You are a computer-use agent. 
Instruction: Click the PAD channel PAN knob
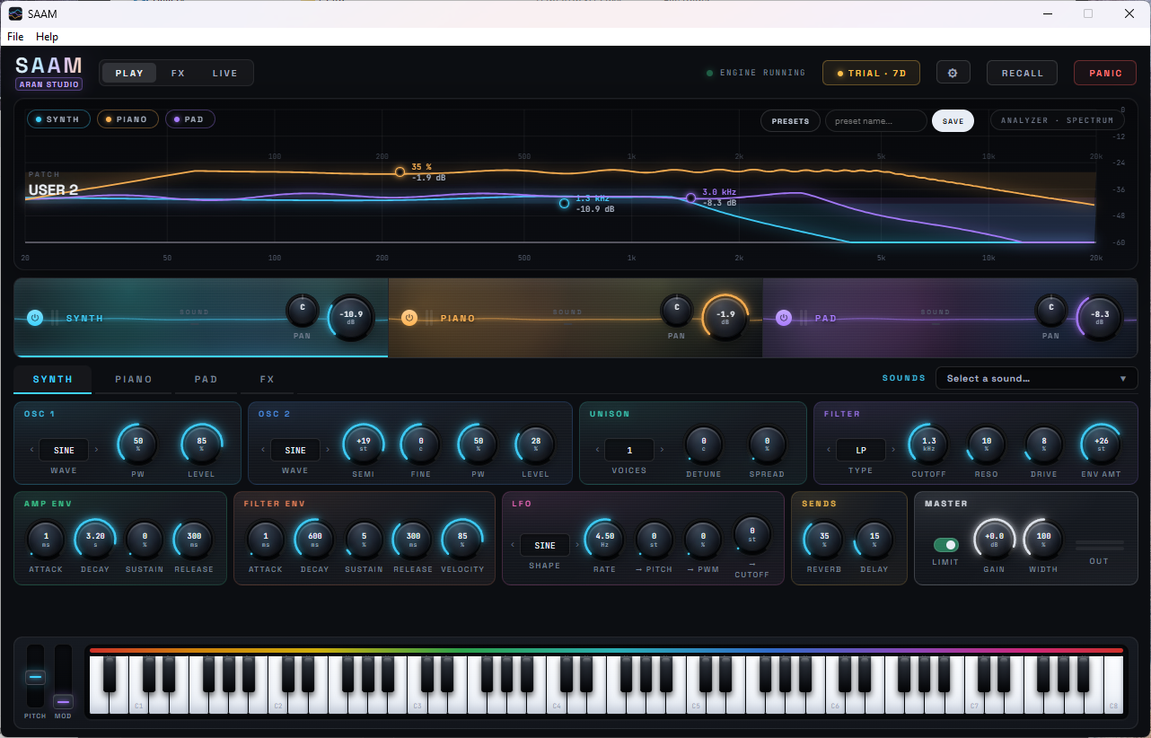[1050, 310]
